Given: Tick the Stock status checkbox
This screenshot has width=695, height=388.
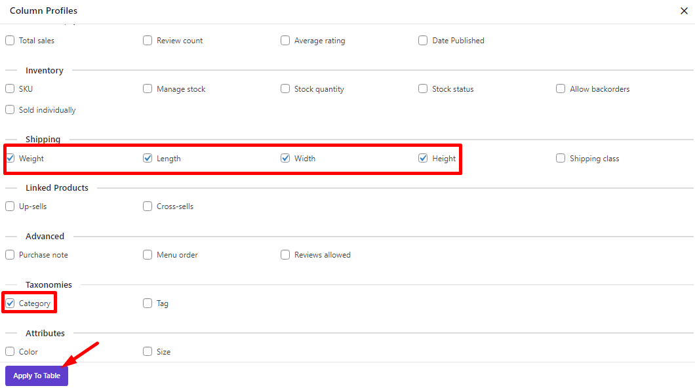Looking at the screenshot, I should pyautogui.click(x=423, y=88).
